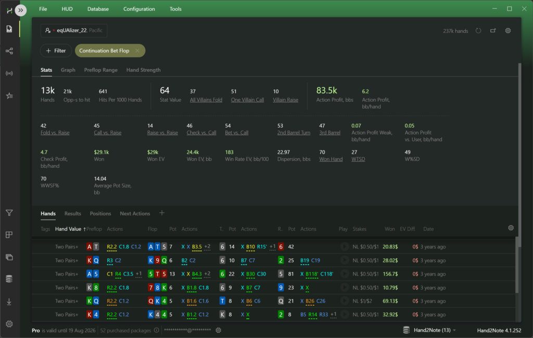533x338 pixels.
Task: Open the starred list sidebar icon
Action: coord(9,96)
